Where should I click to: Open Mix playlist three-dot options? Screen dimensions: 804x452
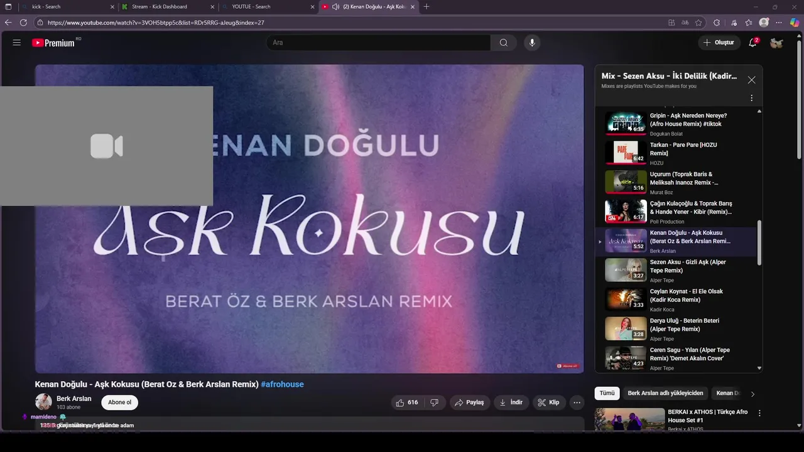(x=751, y=98)
